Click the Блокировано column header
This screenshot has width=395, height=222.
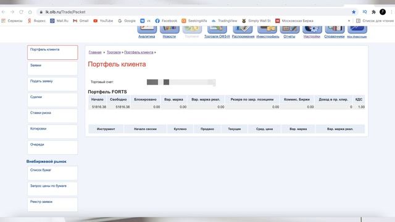pos(146,99)
